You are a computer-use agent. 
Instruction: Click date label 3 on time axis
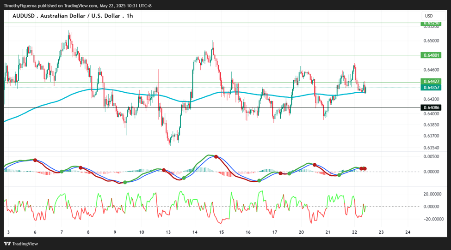click(x=8, y=232)
